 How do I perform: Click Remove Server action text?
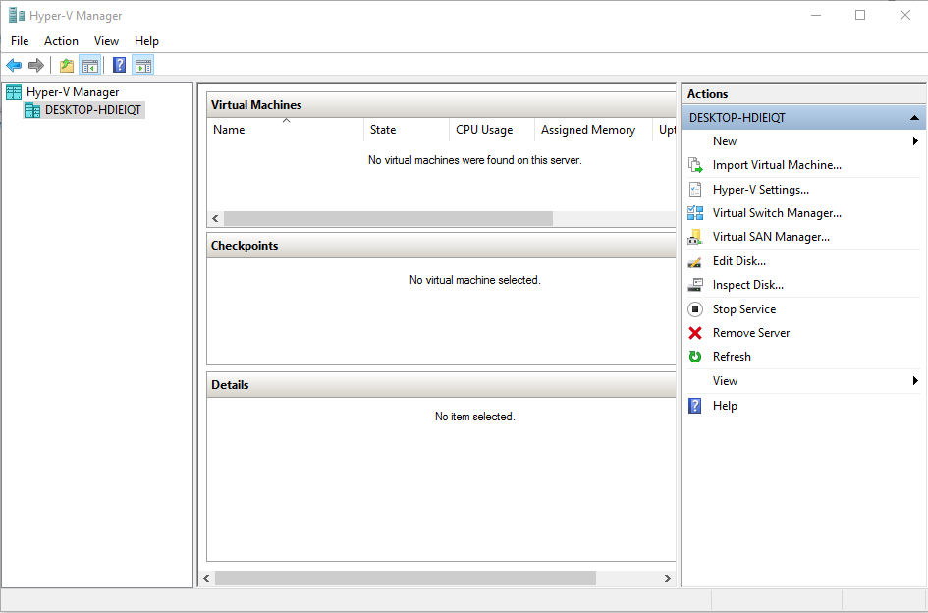[751, 333]
